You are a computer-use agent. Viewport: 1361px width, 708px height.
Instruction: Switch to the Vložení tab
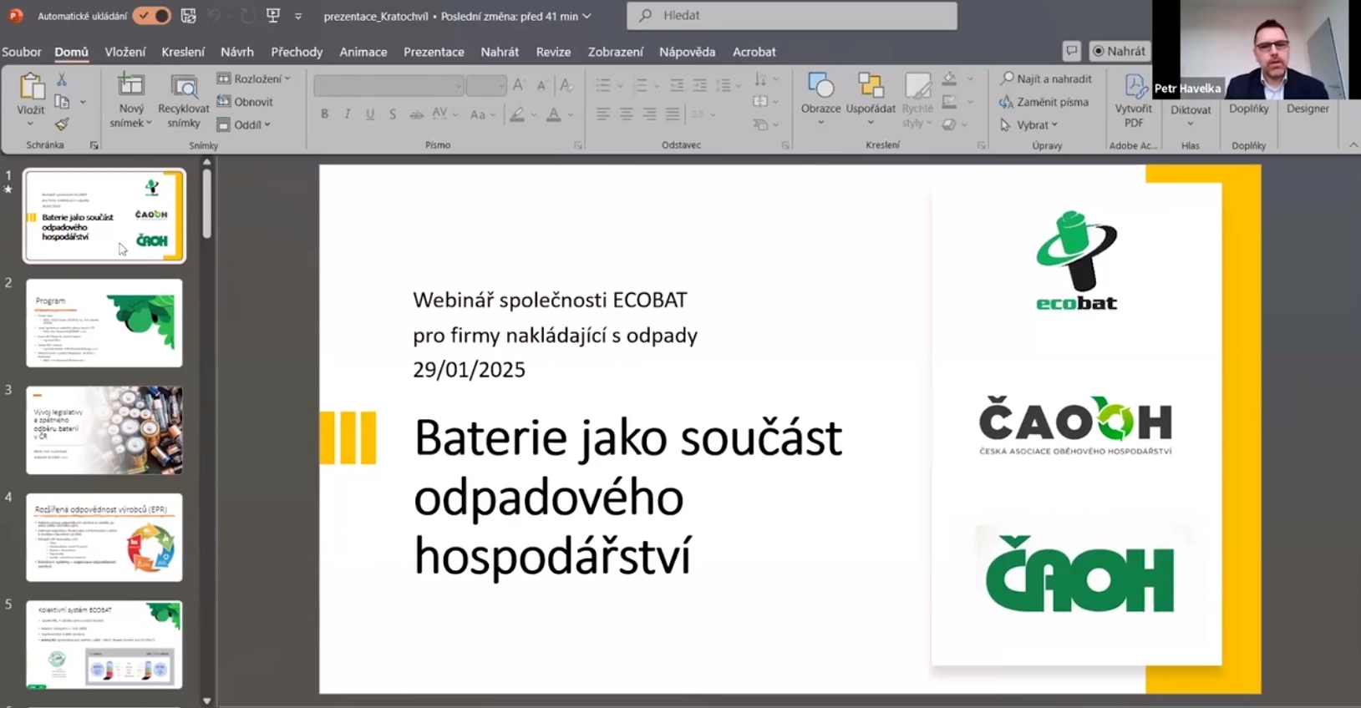click(125, 52)
